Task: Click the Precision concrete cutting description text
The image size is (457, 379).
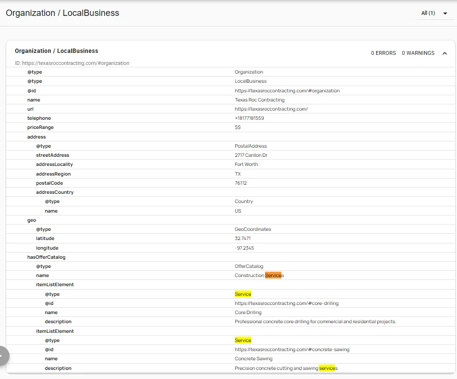Action: pyautogui.click(x=287, y=368)
